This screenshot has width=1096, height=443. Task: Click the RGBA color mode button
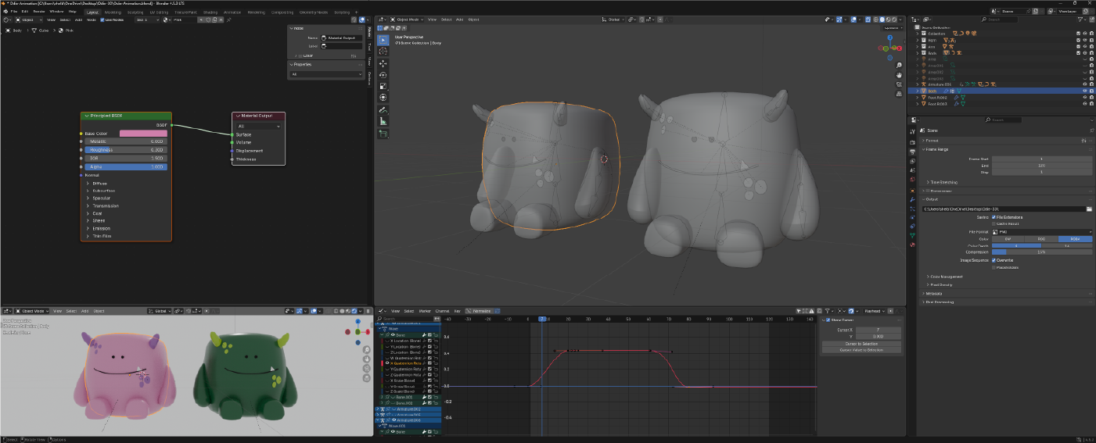click(x=1075, y=238)
